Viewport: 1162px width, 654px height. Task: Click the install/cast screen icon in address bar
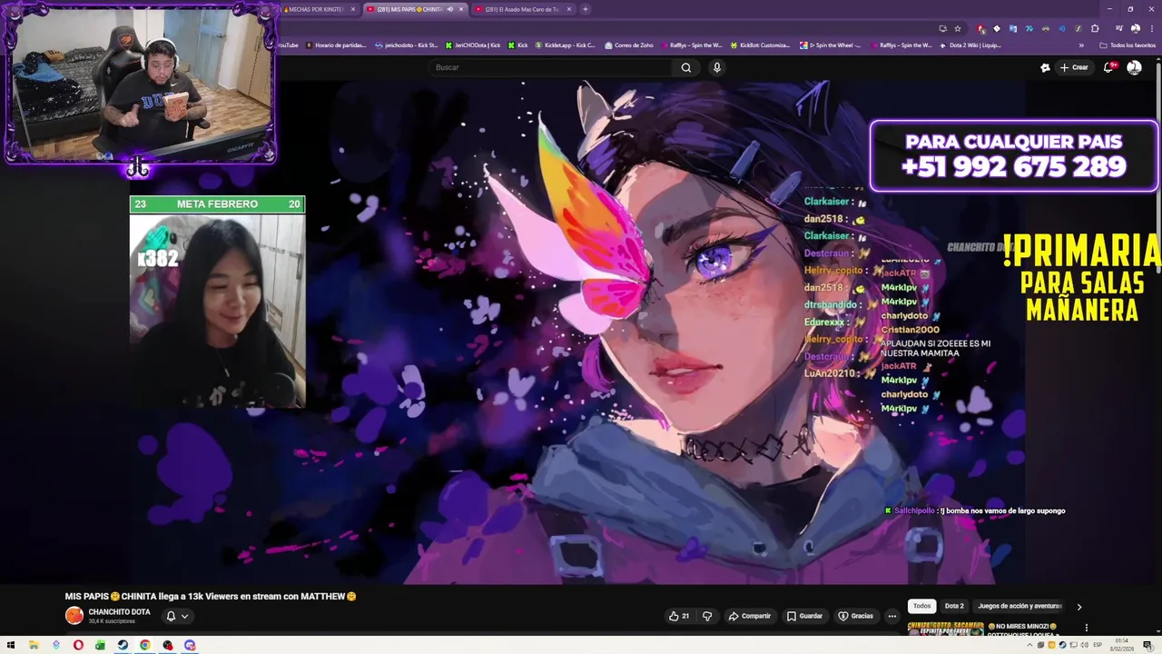[943, 28]
